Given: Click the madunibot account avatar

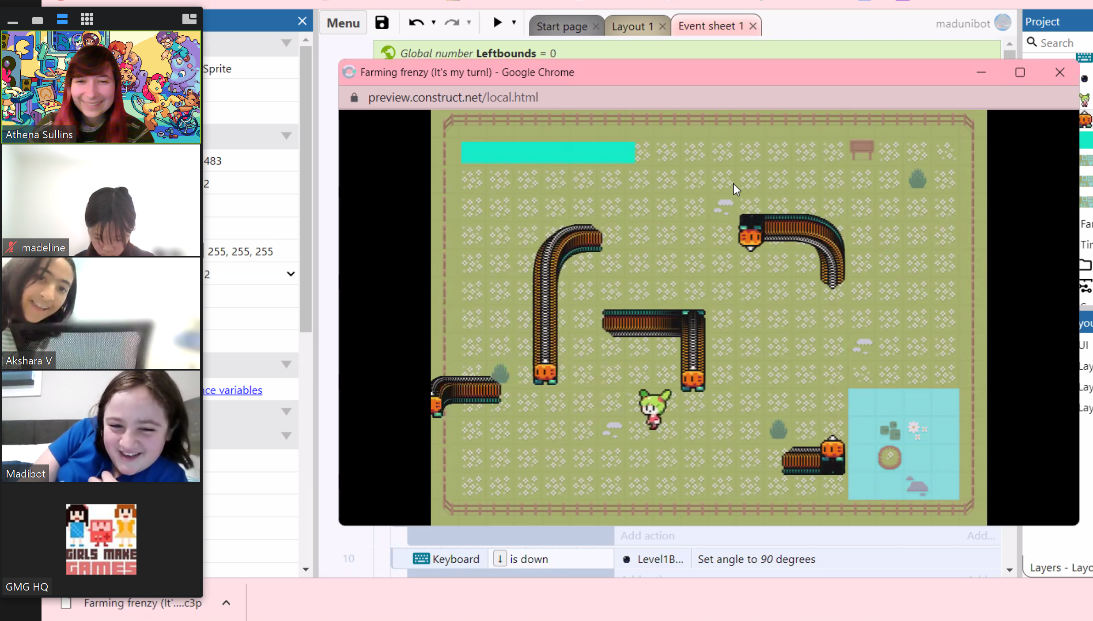Looking at the screenshot, I should 1003,23.
